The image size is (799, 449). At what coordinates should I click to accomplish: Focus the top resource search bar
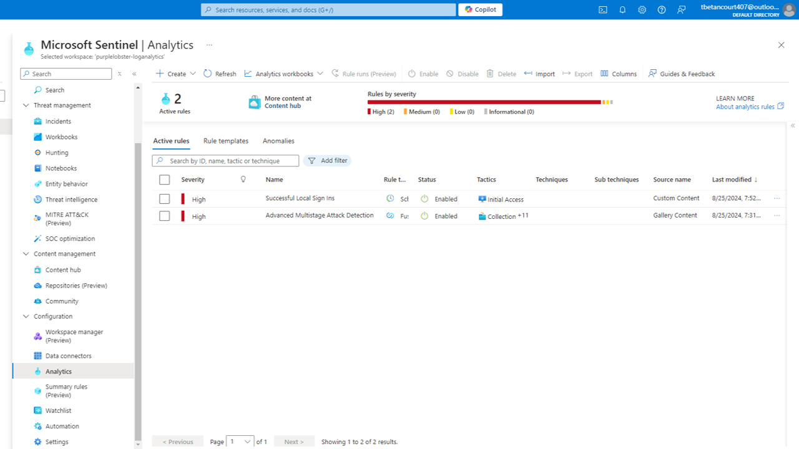328,10
